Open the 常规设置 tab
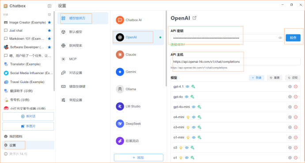 [83, 100]
